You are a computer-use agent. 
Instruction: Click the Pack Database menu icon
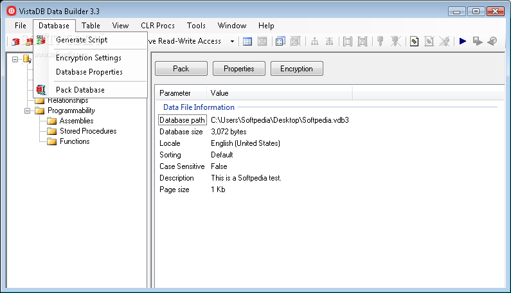(41, 89)
